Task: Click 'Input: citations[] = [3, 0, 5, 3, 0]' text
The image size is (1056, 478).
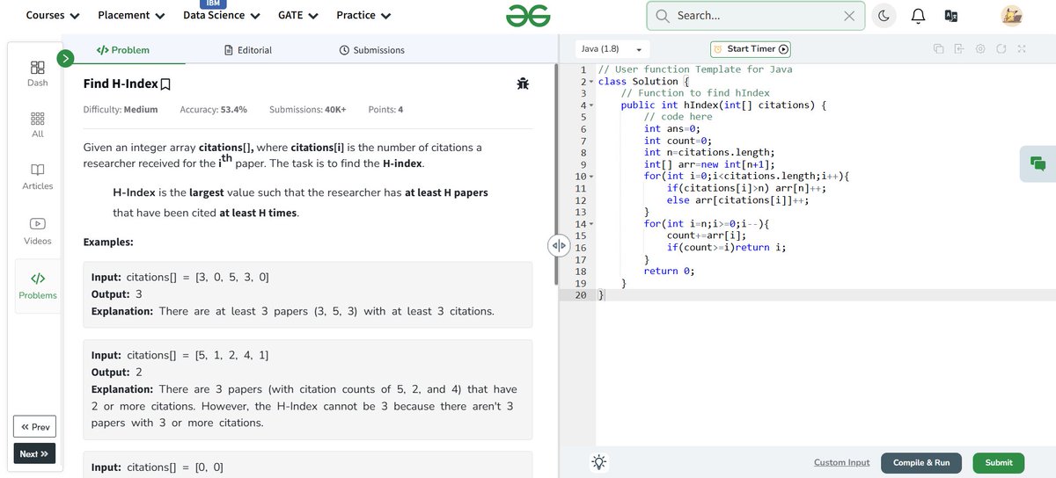Action: point(180,278)
